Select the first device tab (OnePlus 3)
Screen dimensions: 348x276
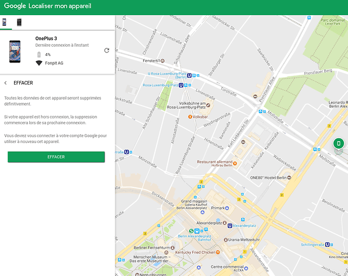[4, 22]
